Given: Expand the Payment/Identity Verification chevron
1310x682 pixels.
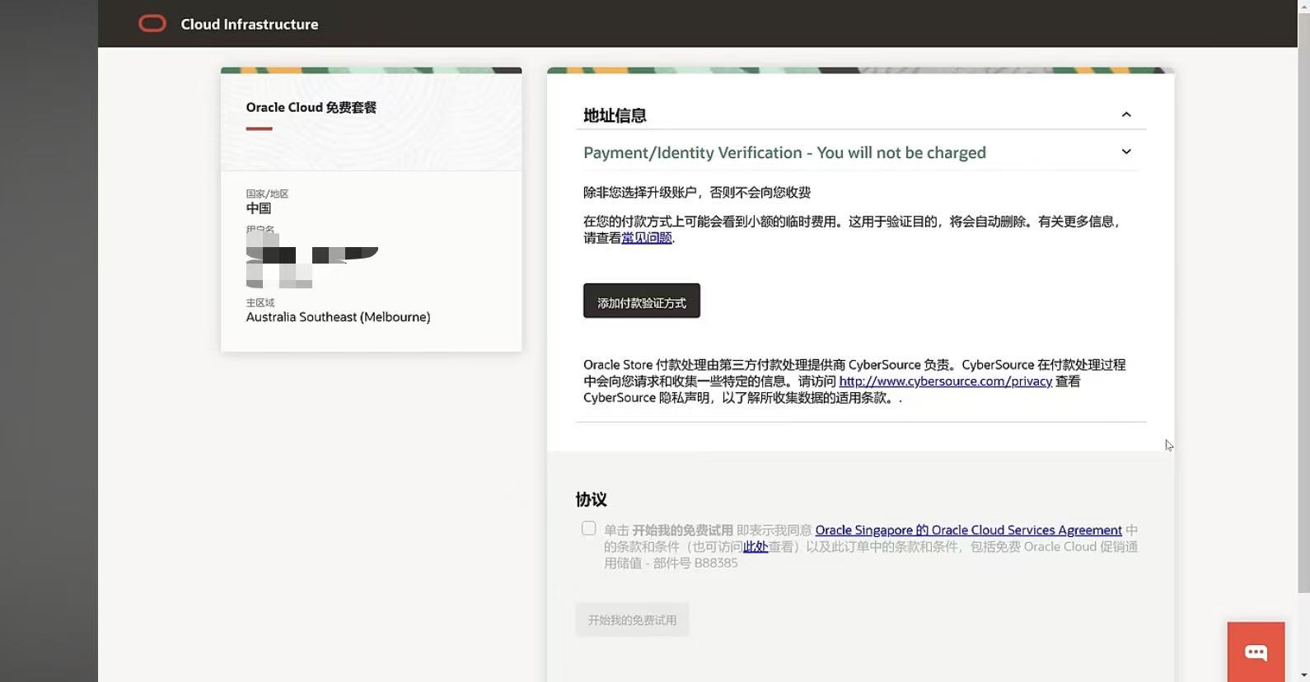Looking at the screenshot, I should (x=1126, y=152).
